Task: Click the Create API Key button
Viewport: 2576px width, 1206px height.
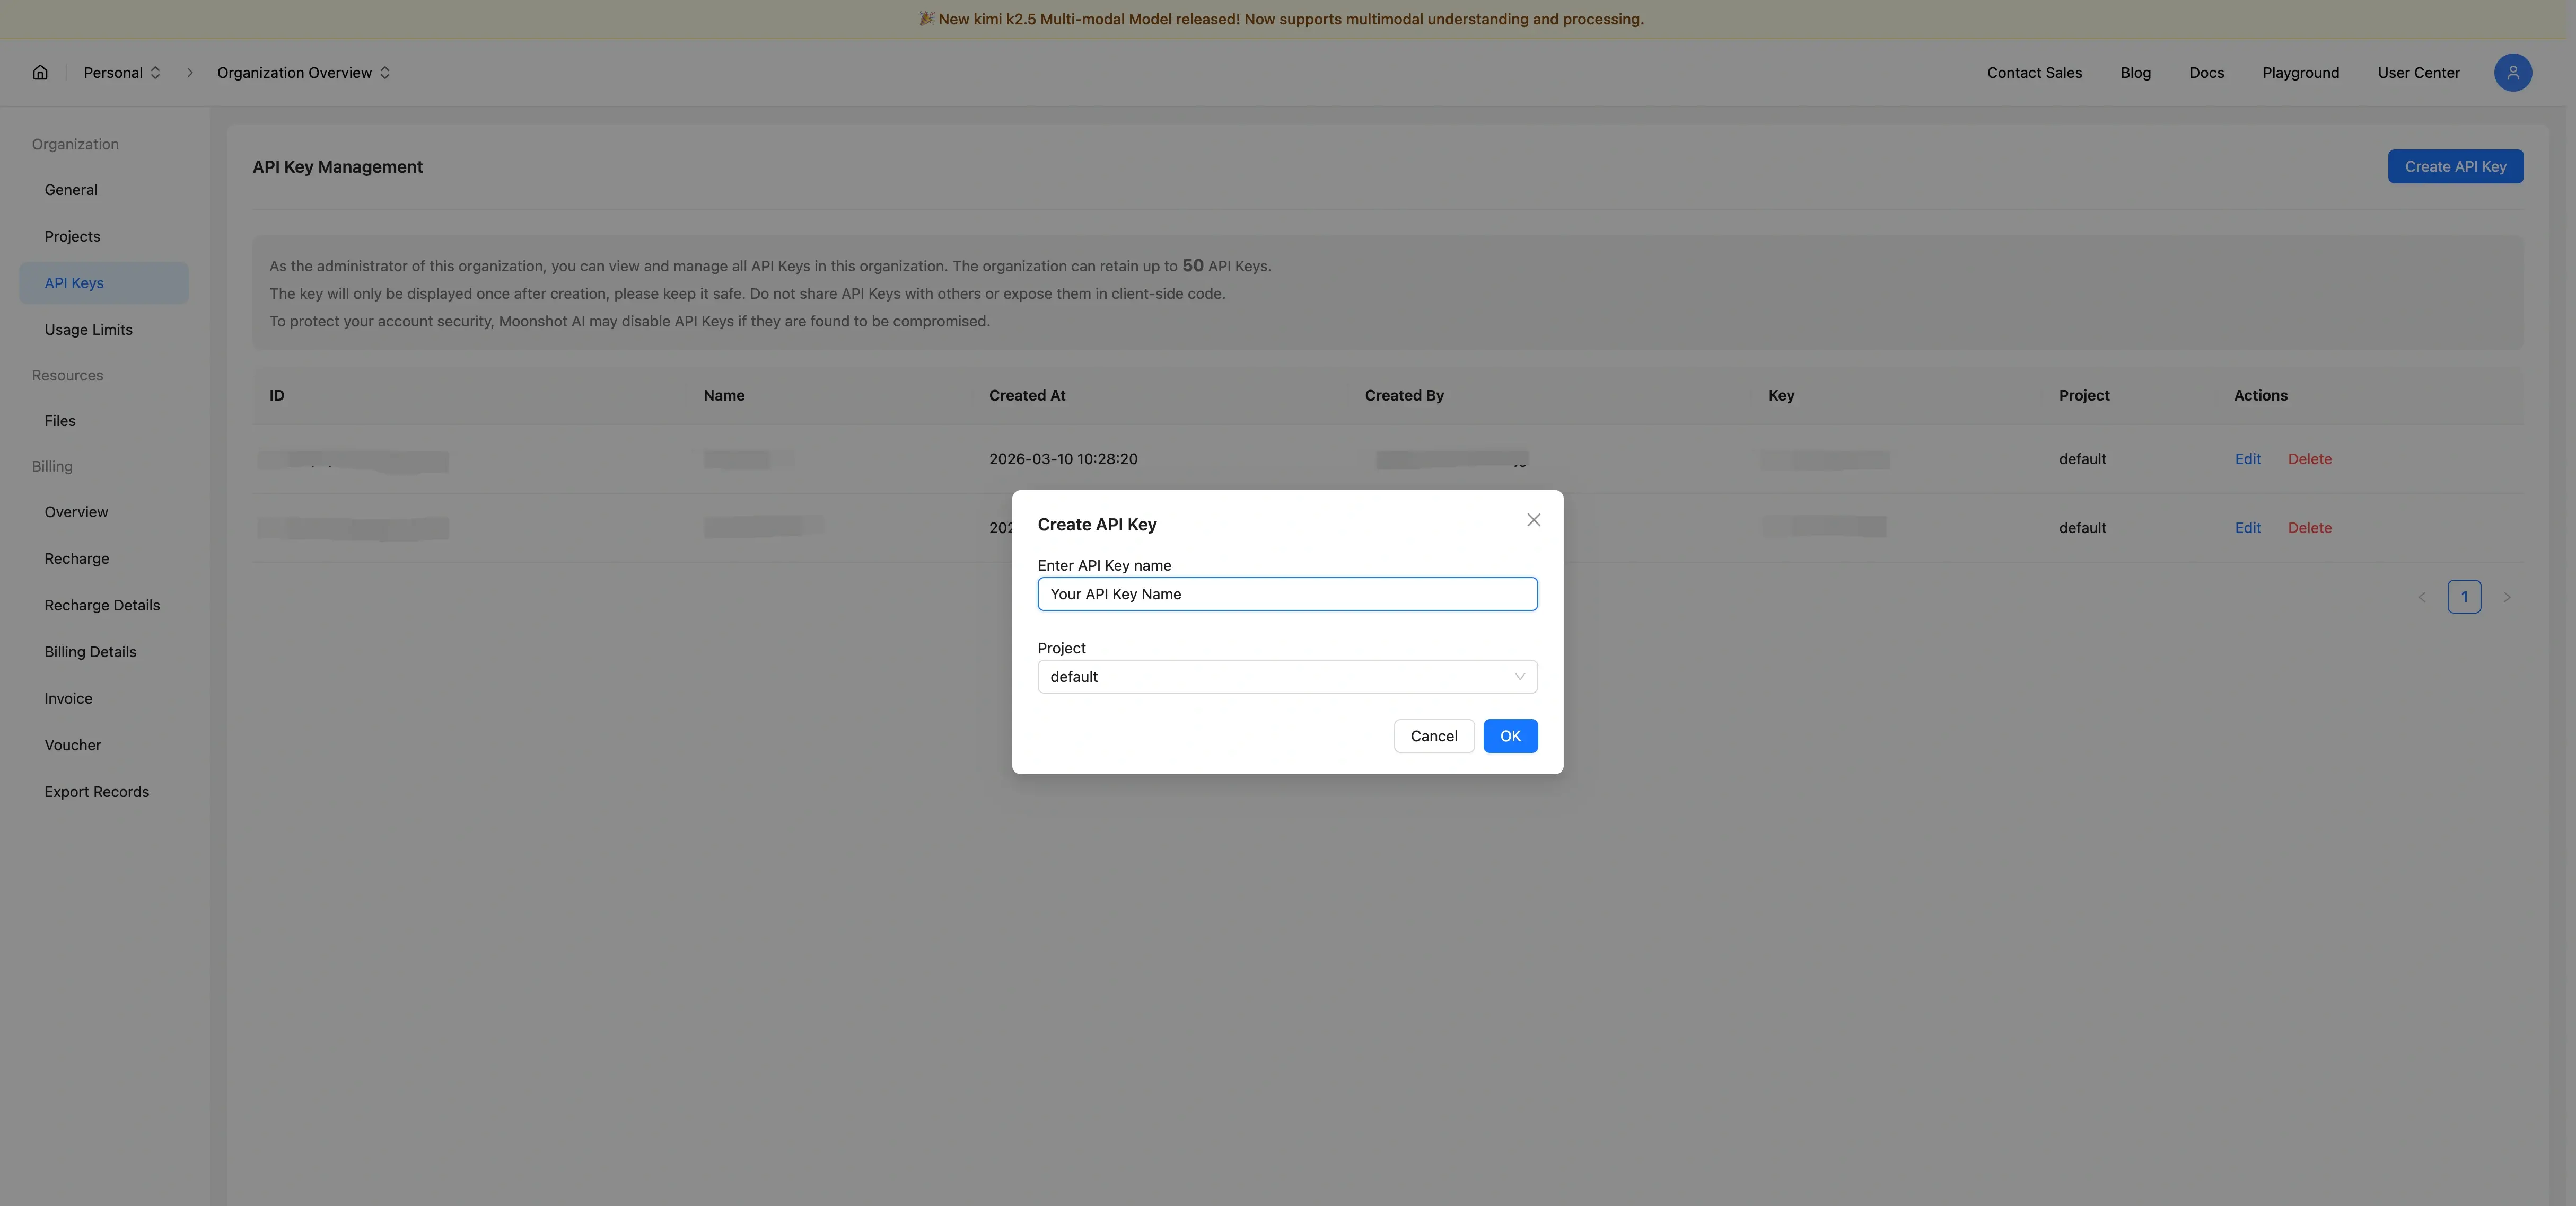Action: pyautogui.click(x=2455, y=166)
